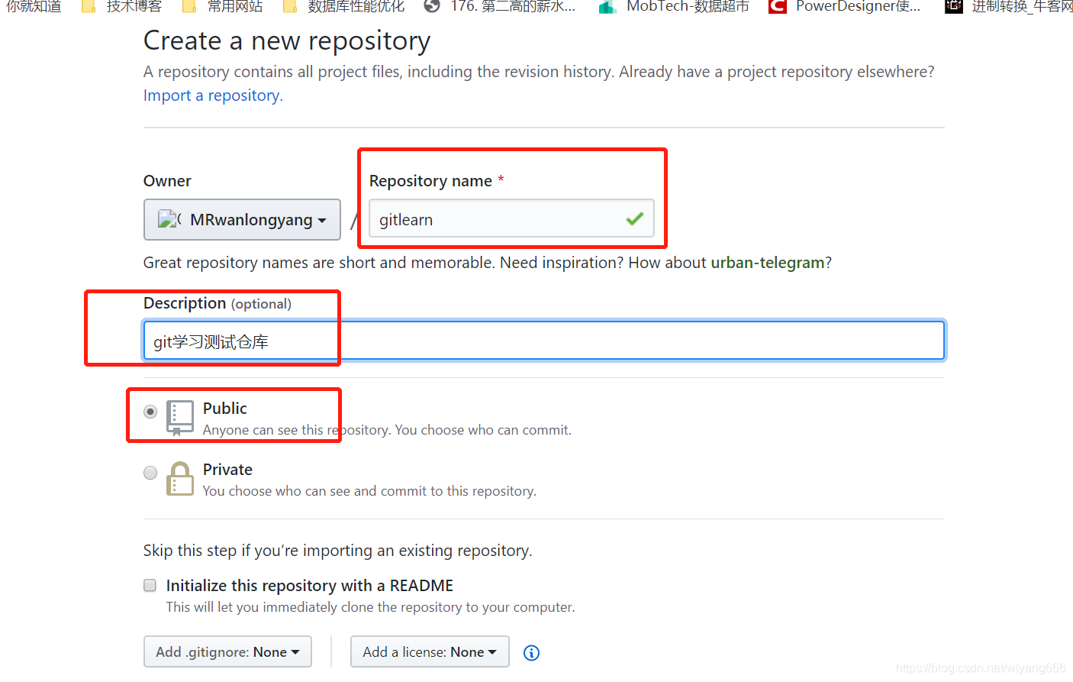Image resolution: width=1073 pixels, height=682 pixels.
Task: Click the MRwanlongyang avatar image
Action: pos(169,220)
